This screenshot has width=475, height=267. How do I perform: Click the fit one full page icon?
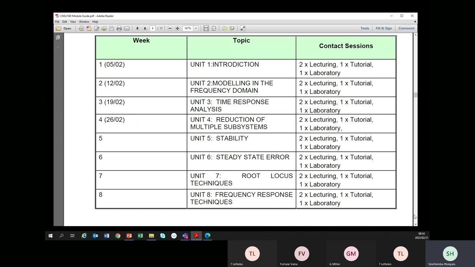(x=214, y=28)
